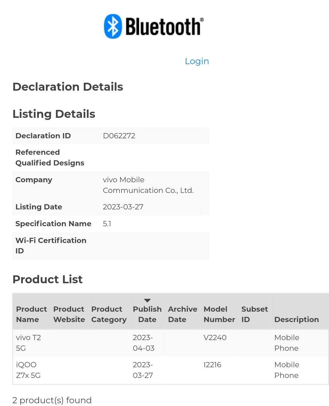
Task: Click model number I2216
Action: (x=212, y=364)
